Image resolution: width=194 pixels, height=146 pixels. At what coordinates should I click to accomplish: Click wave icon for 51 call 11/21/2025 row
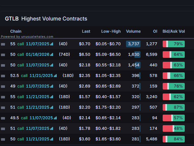tap(3, 107)
